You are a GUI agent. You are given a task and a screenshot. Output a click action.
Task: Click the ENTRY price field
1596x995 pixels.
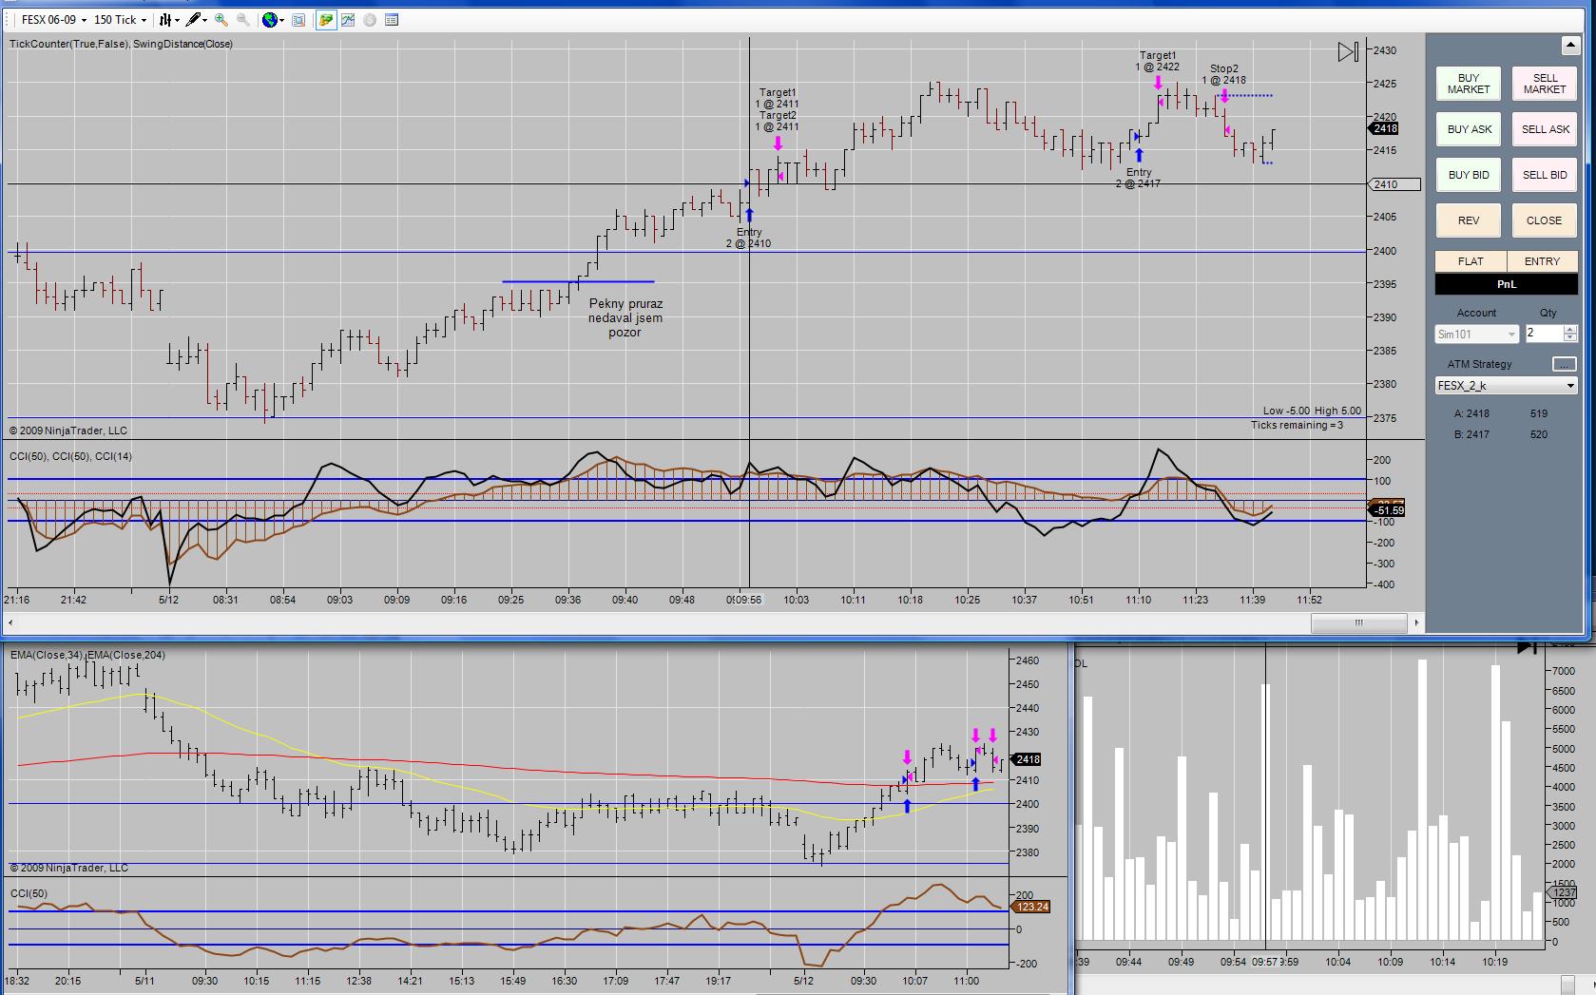pos(1542,261)
